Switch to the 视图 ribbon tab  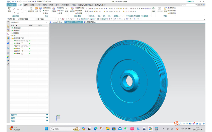pyautogui.click(x=45, y=5)
